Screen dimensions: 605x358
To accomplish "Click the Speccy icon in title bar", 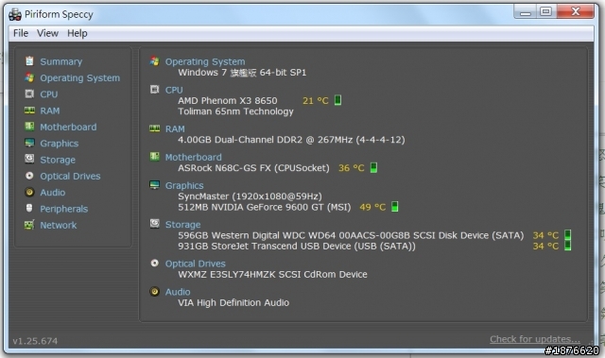I will point(15,14).
